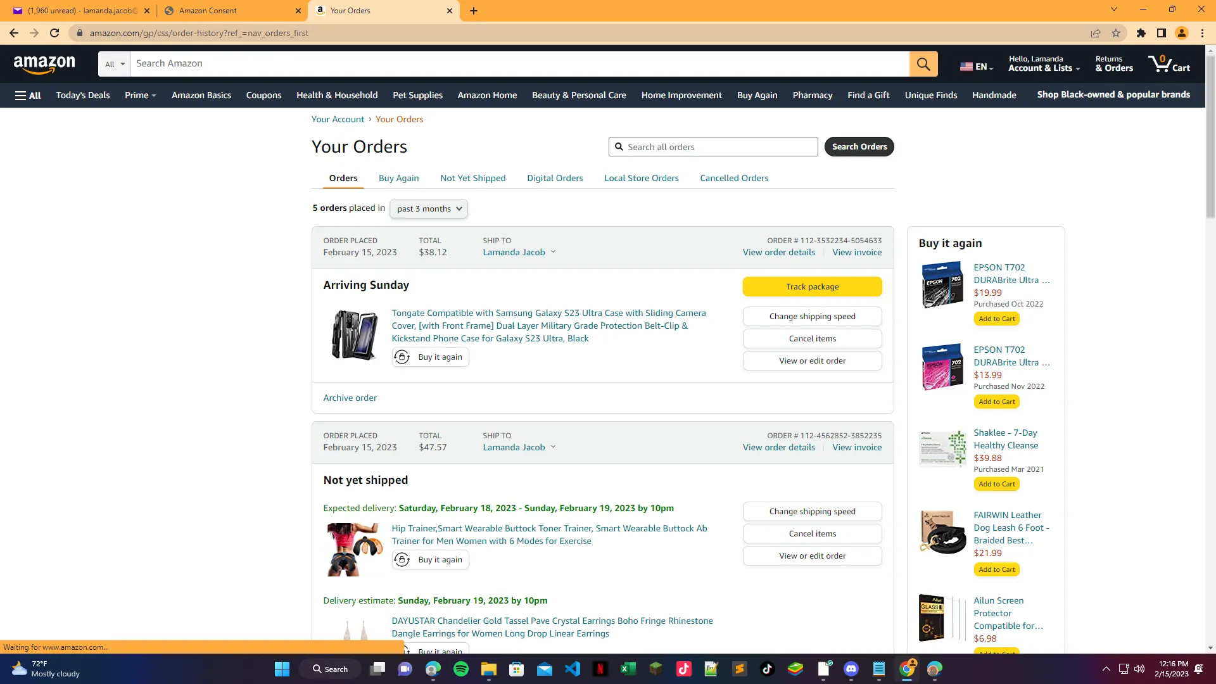Reload the page
1216x684 pixels.
pyautogui.click(x=54, y=33)
